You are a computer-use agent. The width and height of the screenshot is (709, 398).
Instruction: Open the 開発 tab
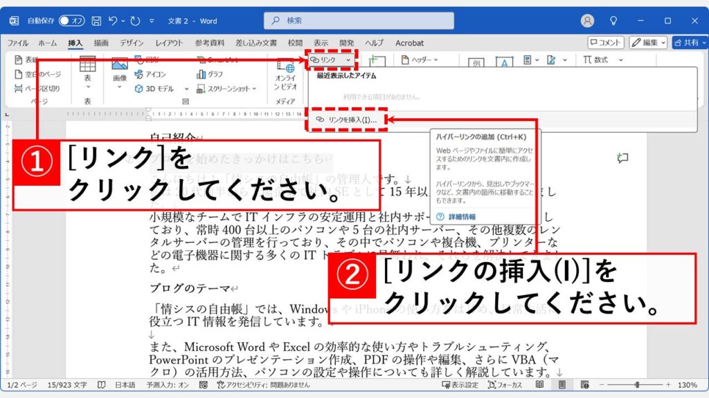pos(347,43)
